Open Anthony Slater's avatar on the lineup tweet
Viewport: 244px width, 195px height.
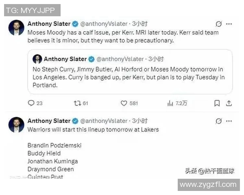[x=15, y=124]
